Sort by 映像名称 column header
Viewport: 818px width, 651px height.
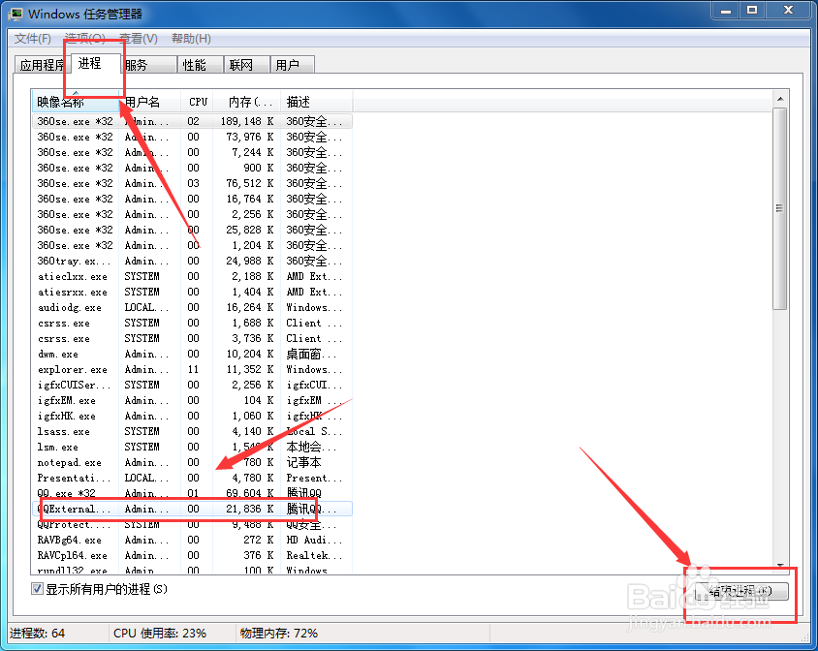pyautogui.click(x=76, y=101)
